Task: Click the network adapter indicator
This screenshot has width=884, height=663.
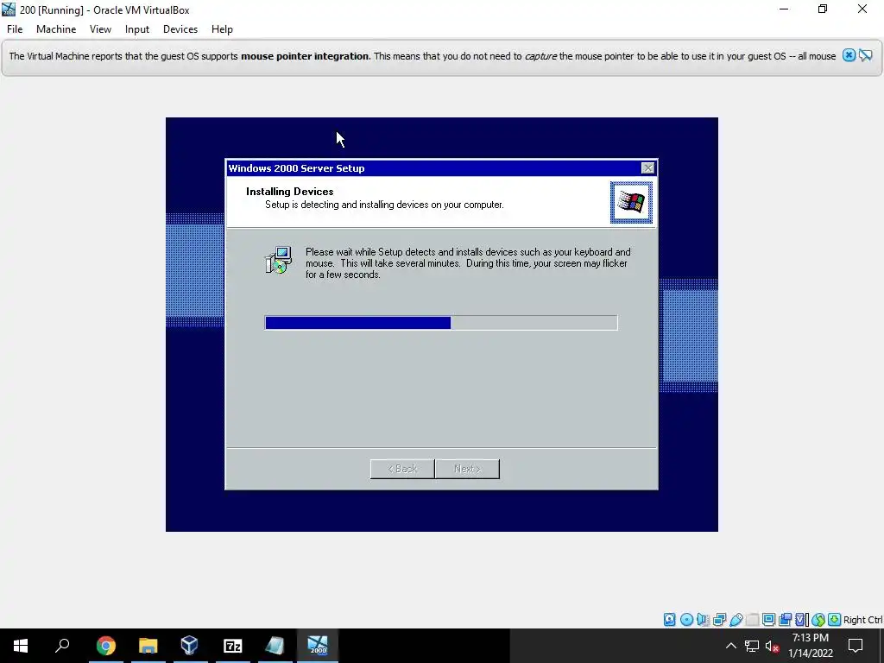Action: (719, 620)
